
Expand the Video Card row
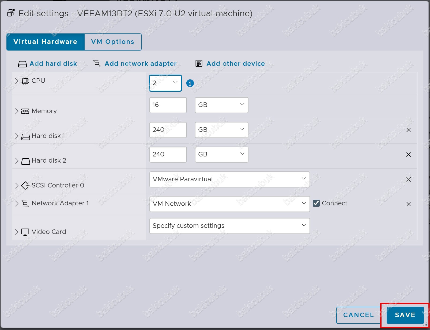17,232
